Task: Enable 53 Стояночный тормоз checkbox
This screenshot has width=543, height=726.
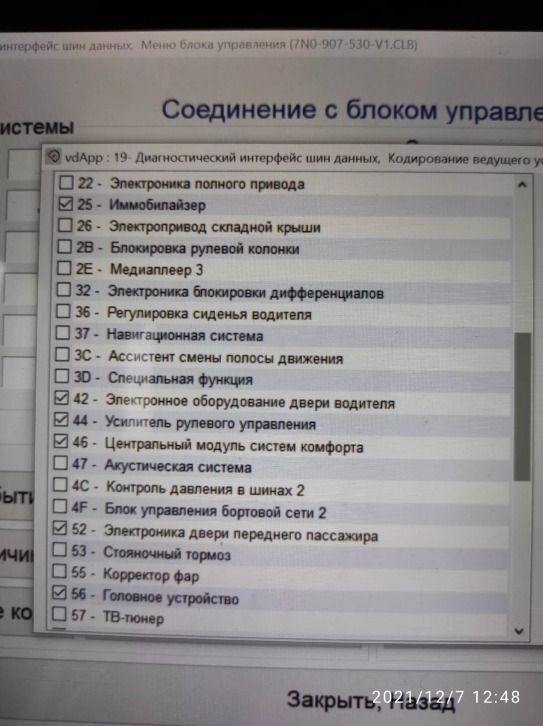Action: (x=60, y=549)
